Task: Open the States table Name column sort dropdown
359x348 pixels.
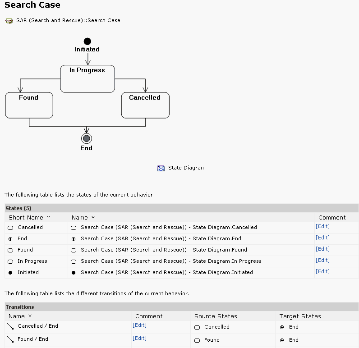Action: 93,217
